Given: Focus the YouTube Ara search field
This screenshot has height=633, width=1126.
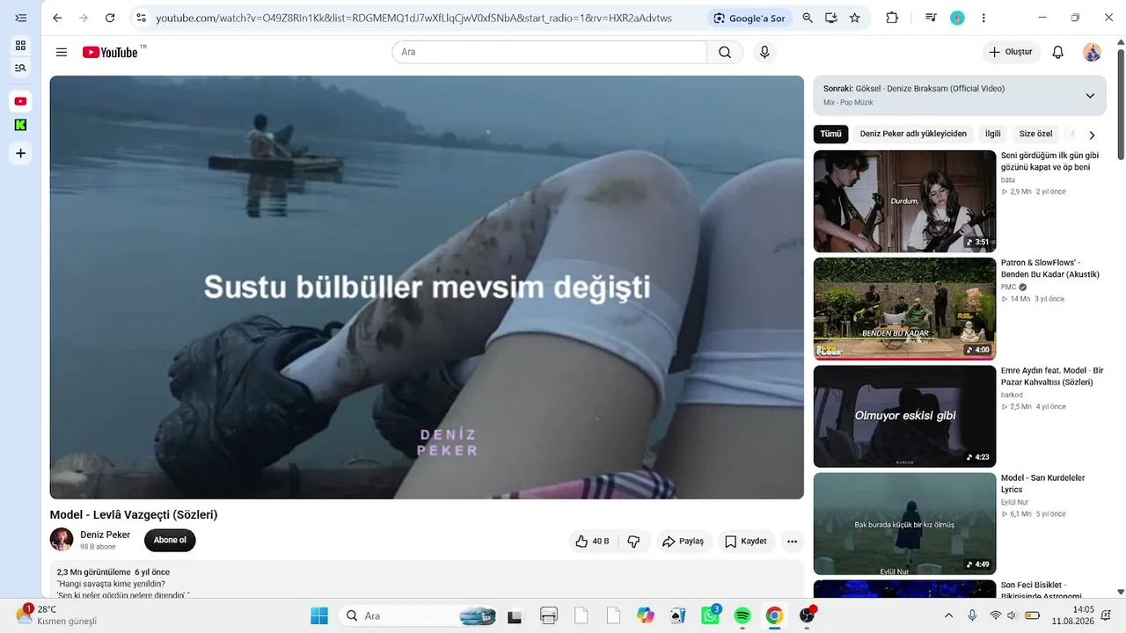Looking at the screenshot, I should coord(549,52).
